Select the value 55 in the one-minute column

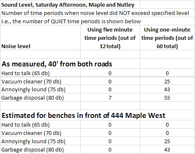tap(167, 98)
